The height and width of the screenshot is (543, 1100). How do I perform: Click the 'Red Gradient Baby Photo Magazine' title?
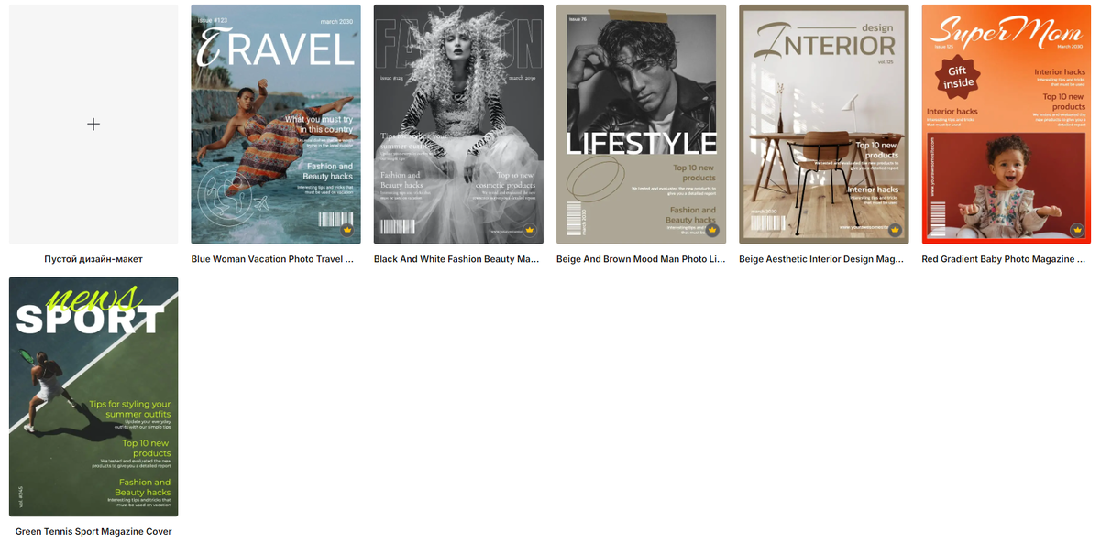click(1004, 259)
